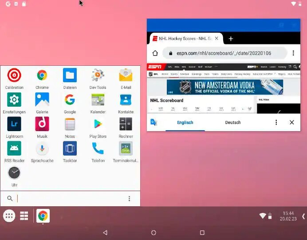Click the taskbar dashboard grid icon
Viewport: 307px width, 240px height.
pyautogui.click(x=24, y=216)
